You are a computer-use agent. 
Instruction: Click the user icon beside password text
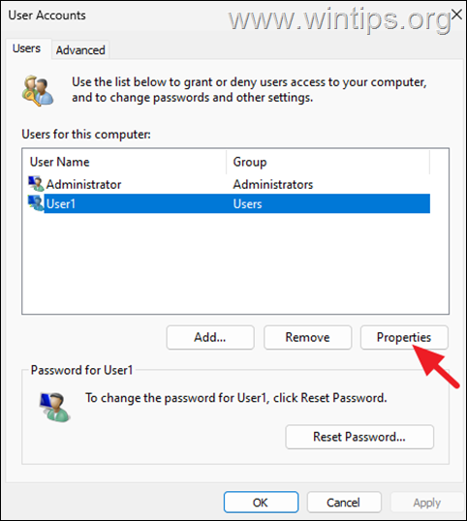click(x=54, y=407)
